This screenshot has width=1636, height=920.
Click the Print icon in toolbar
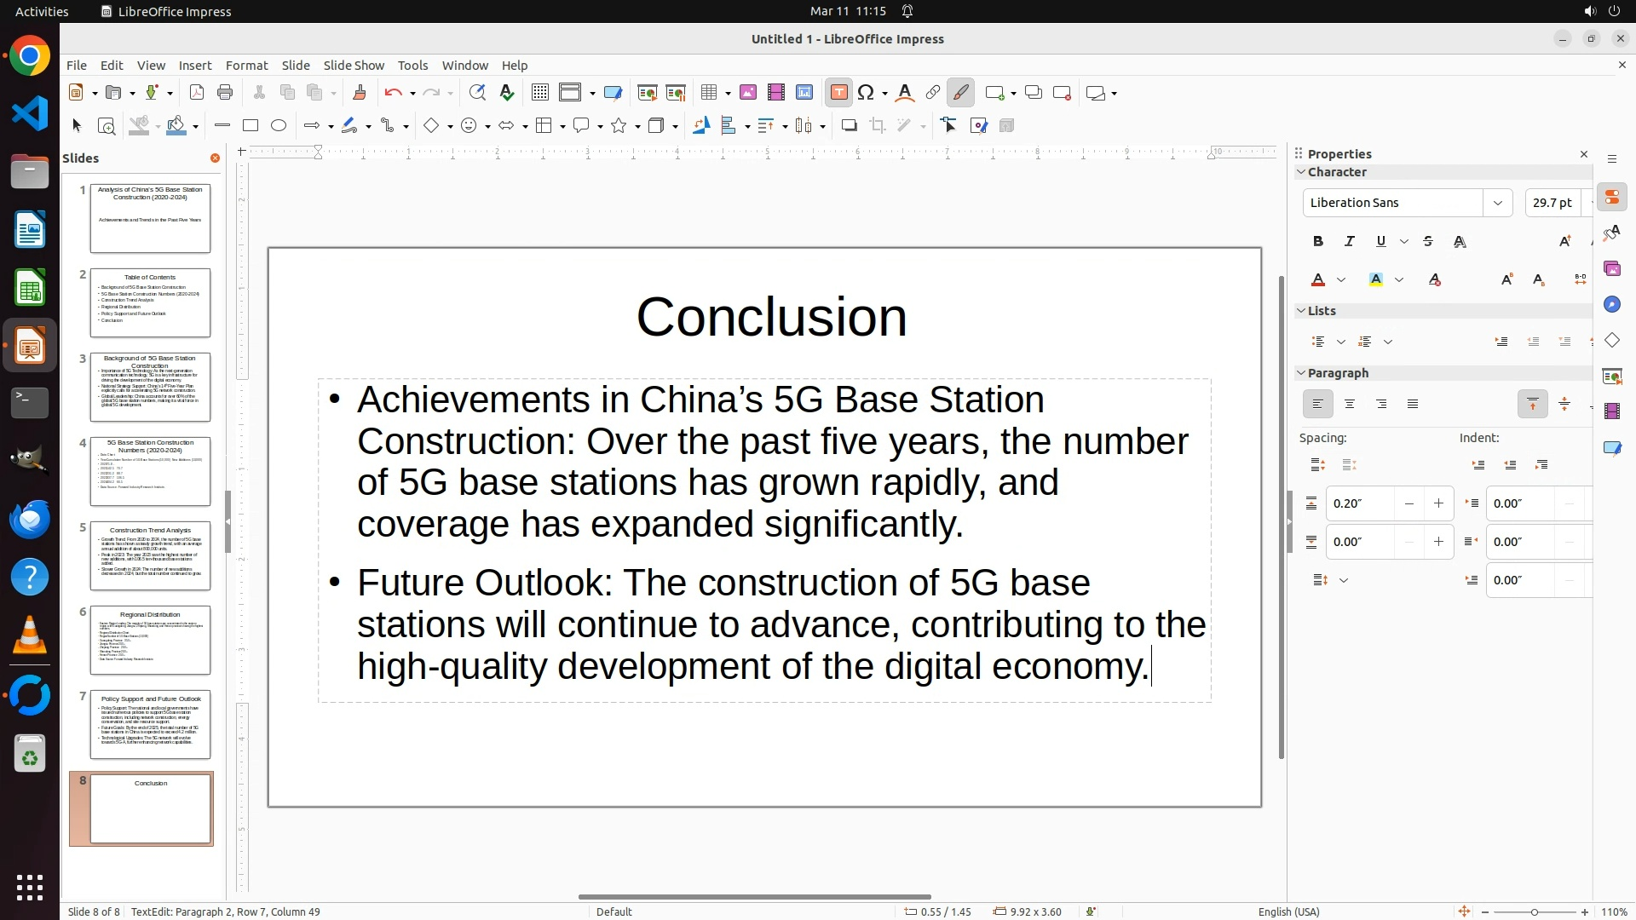click(x=225, y=93)
